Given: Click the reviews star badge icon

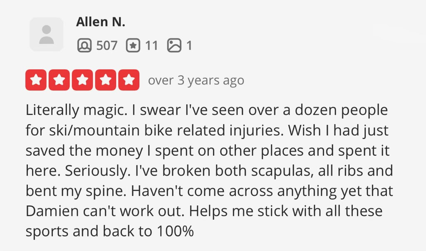Looking at the screenshot, I should 133,45.
